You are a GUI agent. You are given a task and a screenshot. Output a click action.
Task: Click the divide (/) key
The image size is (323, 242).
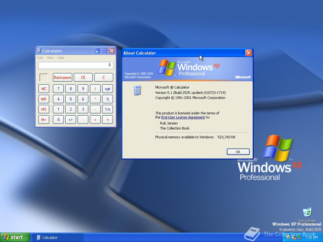[x=95, y=89]
